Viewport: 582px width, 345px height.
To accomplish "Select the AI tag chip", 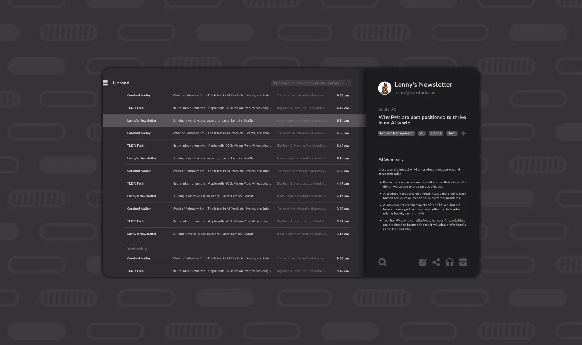I will pyautogui.click(x=422, y=133).
